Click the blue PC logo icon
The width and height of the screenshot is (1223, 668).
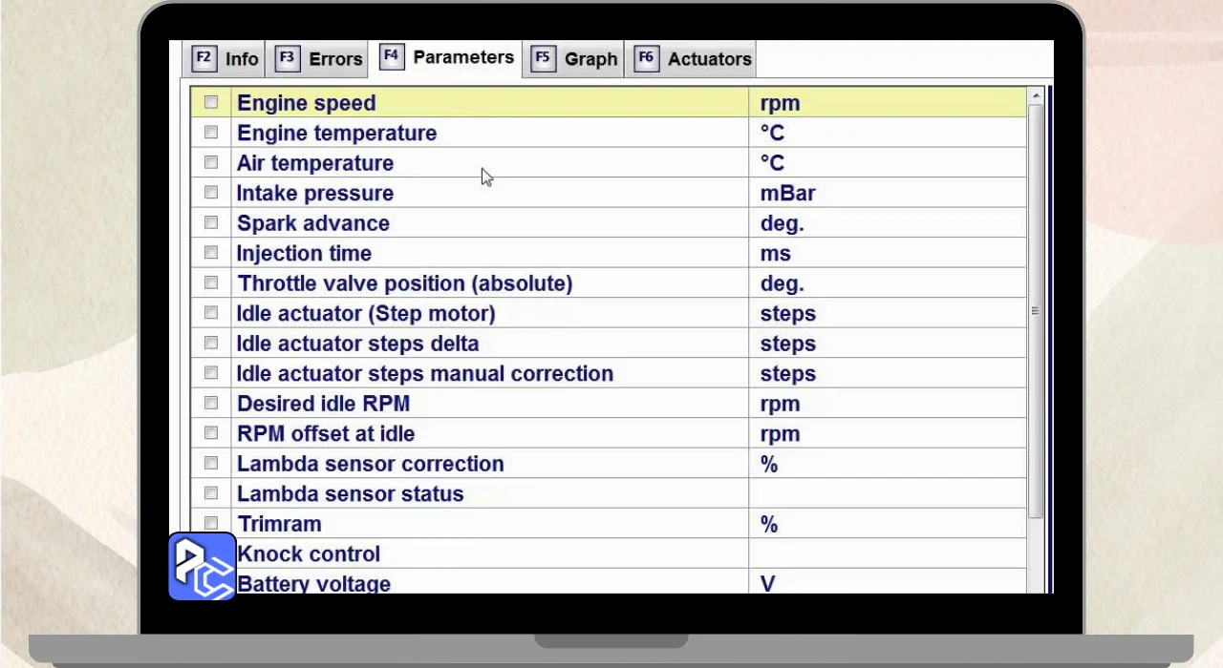click(x=203, y=566)
